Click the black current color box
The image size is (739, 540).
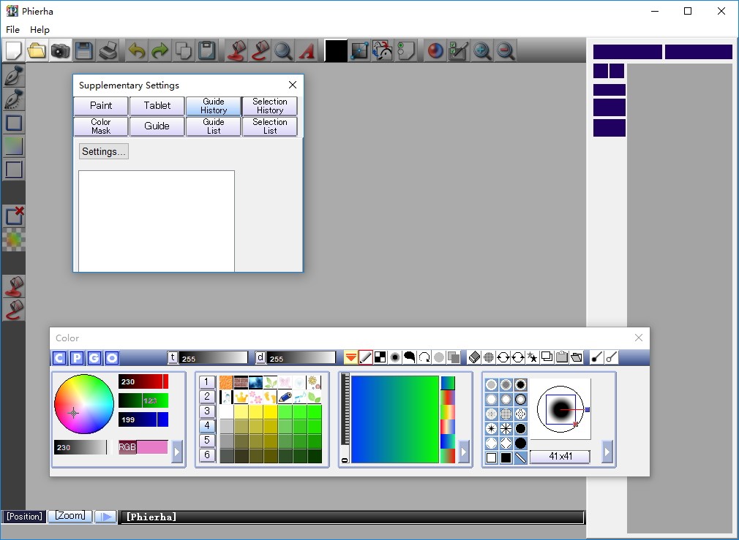(336, 51)
